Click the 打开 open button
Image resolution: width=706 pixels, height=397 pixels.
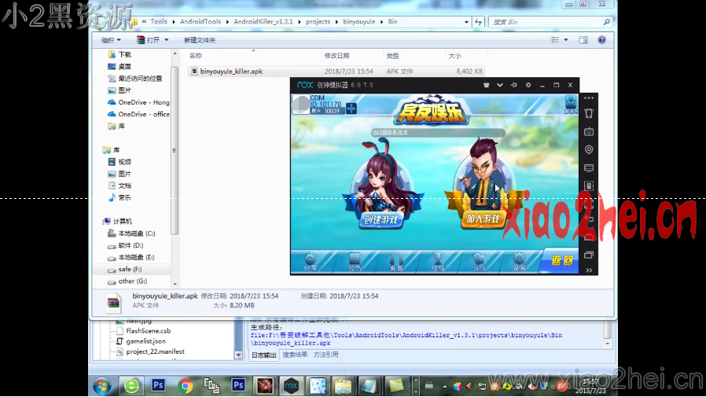click(x=148, y=40)
